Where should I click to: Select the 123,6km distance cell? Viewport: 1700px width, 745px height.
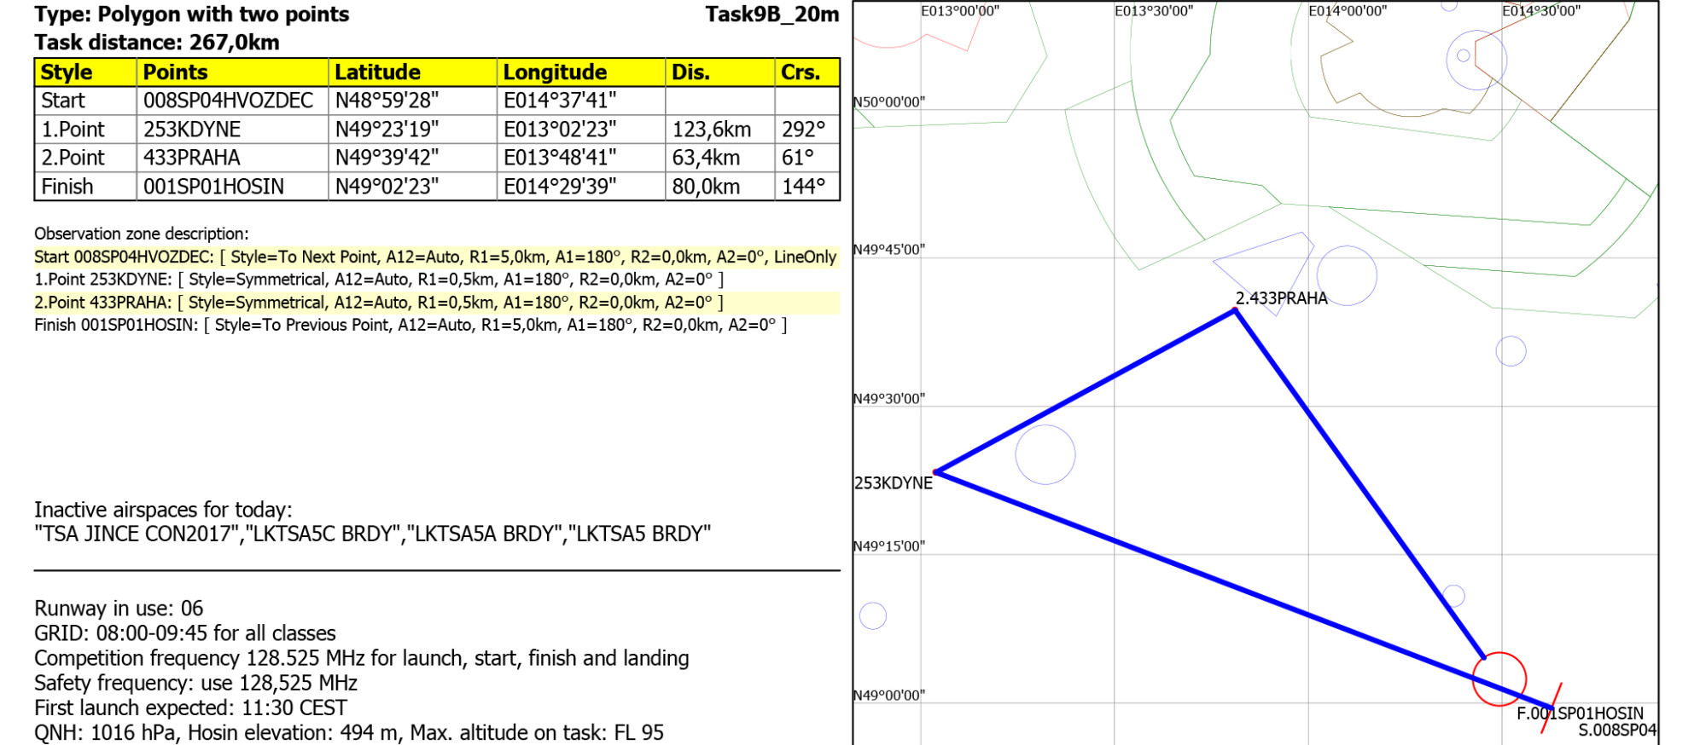coord(711,130)
